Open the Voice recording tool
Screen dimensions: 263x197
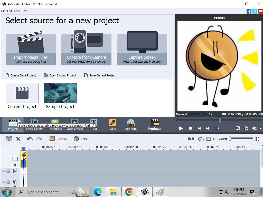(x=113, y=125)
